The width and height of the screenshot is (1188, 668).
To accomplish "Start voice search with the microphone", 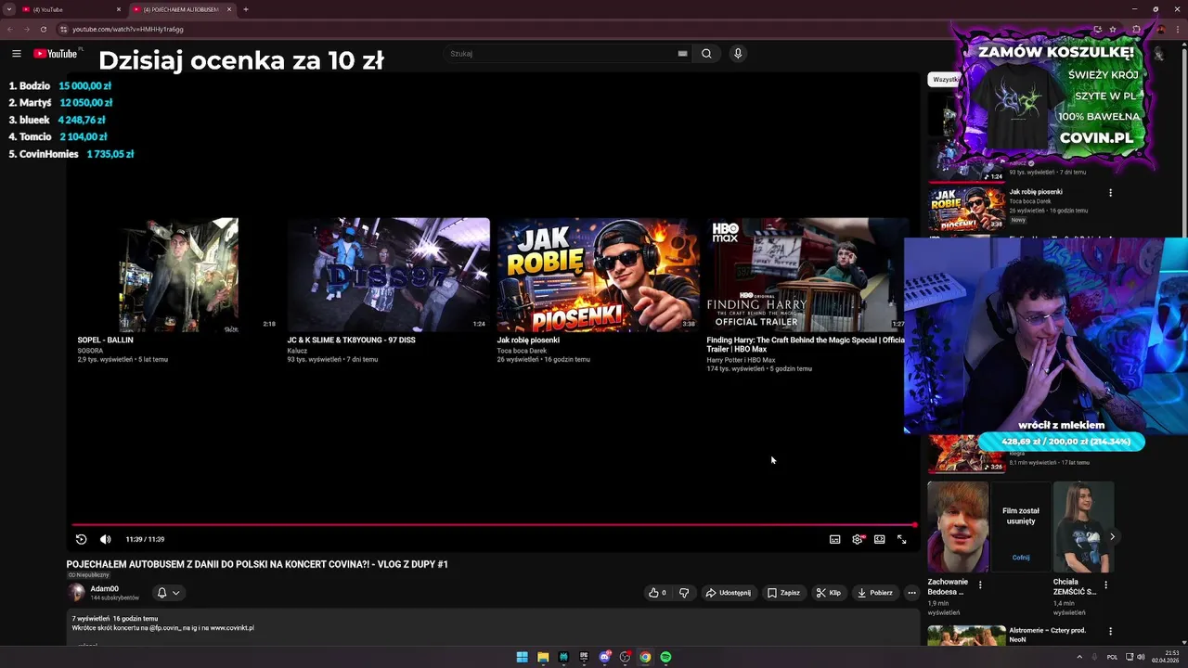I will pyautogui.click(x=738, y=54).
